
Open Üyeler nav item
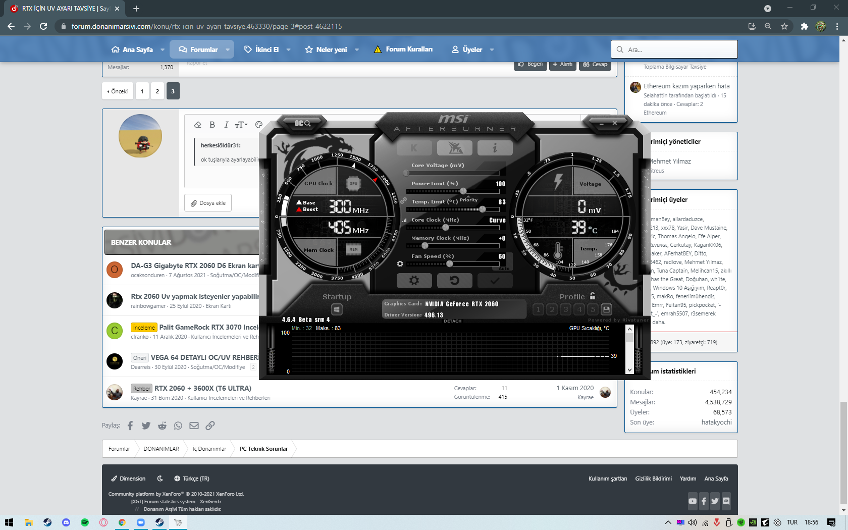pos(467,49)
